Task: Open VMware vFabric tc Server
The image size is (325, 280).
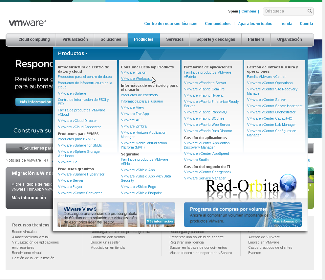Action: [205, 83]
